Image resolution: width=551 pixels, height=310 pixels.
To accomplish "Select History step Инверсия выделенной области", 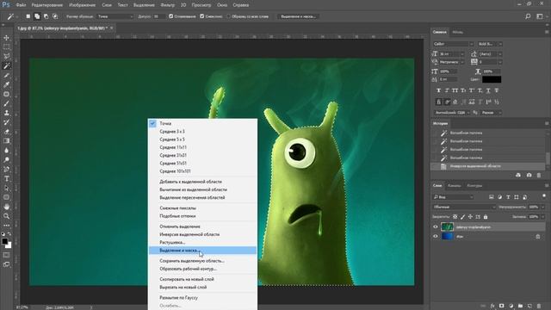I will click(488, 166).
